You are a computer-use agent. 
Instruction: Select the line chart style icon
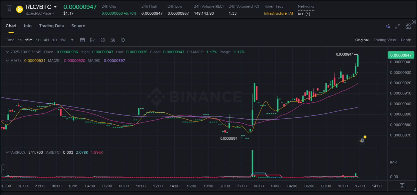(92, 40)
